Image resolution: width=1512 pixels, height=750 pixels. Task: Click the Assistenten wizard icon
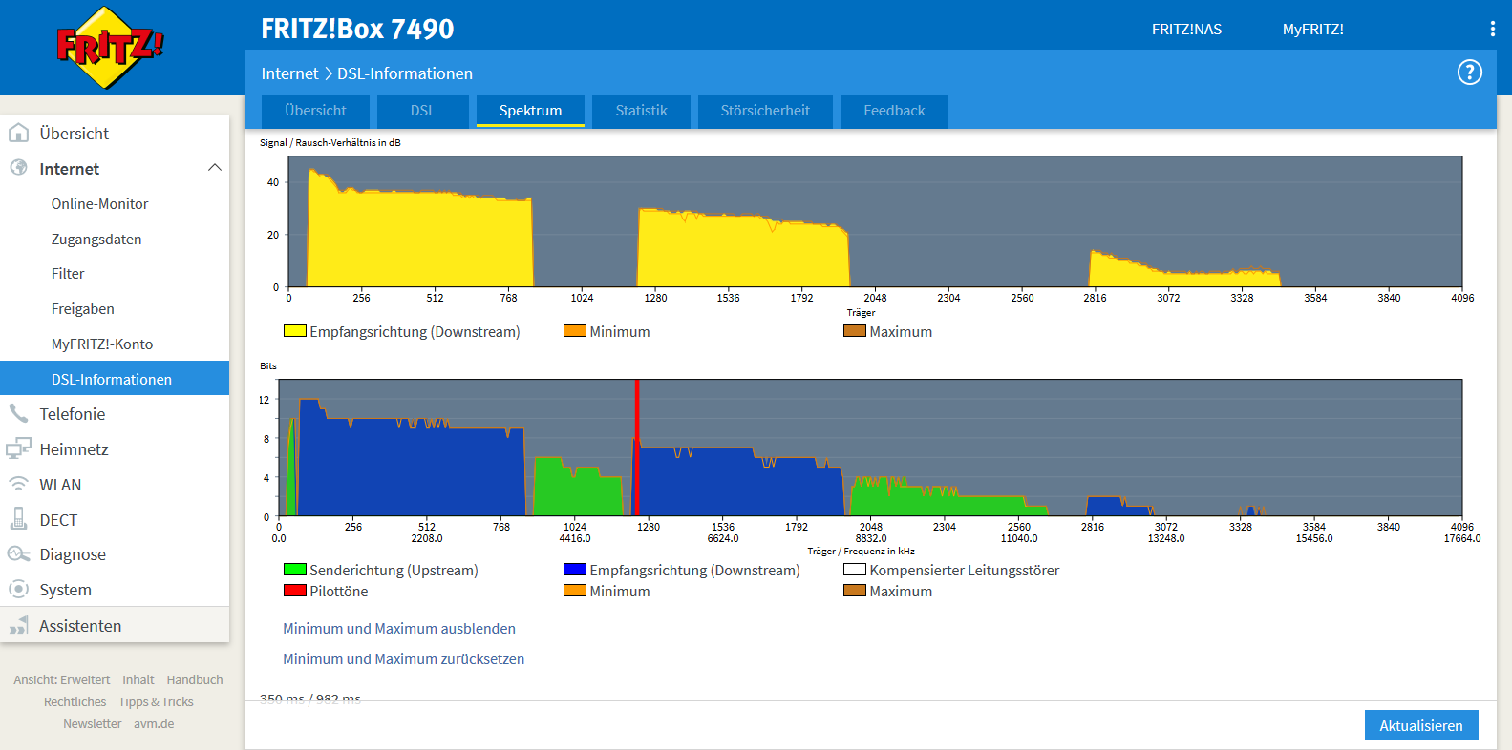tap(18, 625)
